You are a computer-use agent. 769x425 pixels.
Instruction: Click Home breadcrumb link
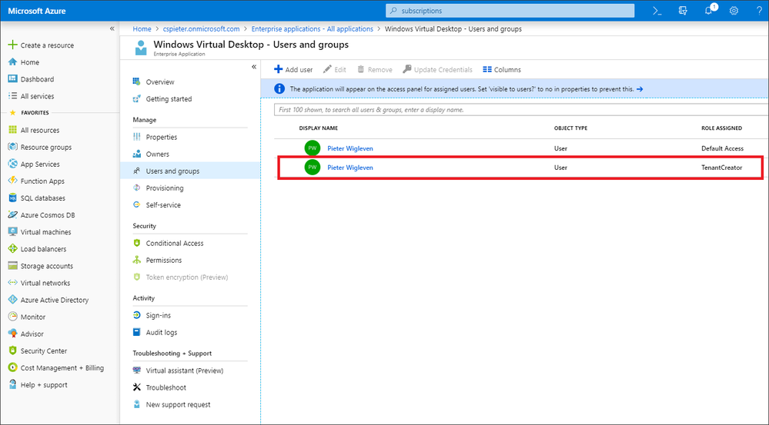click(x=142, y=29)
